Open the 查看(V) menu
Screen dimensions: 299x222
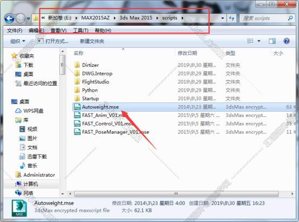click(58, 31)
